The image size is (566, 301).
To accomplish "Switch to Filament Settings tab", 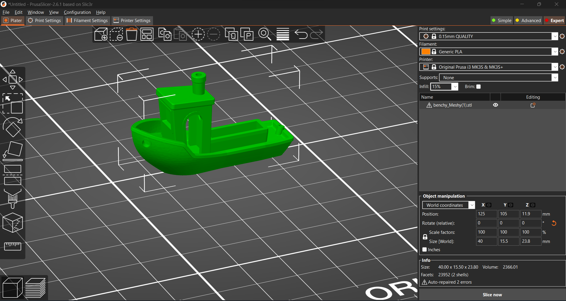I will 87,20.
